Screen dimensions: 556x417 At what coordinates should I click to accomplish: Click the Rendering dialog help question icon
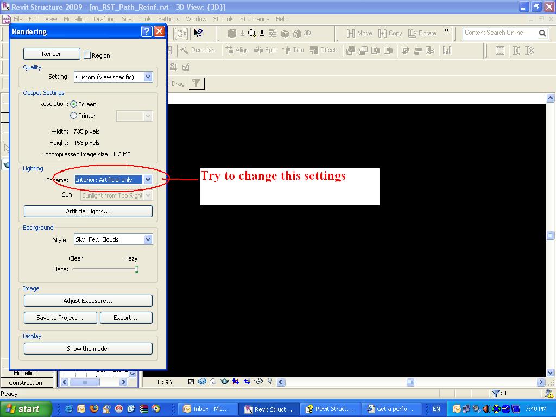coord(147,31)
